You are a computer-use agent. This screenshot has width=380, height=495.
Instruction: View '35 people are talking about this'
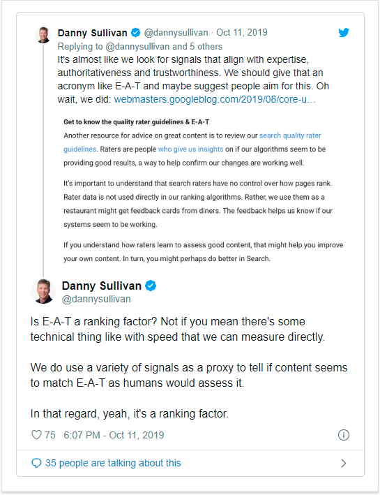coord(113,463)
